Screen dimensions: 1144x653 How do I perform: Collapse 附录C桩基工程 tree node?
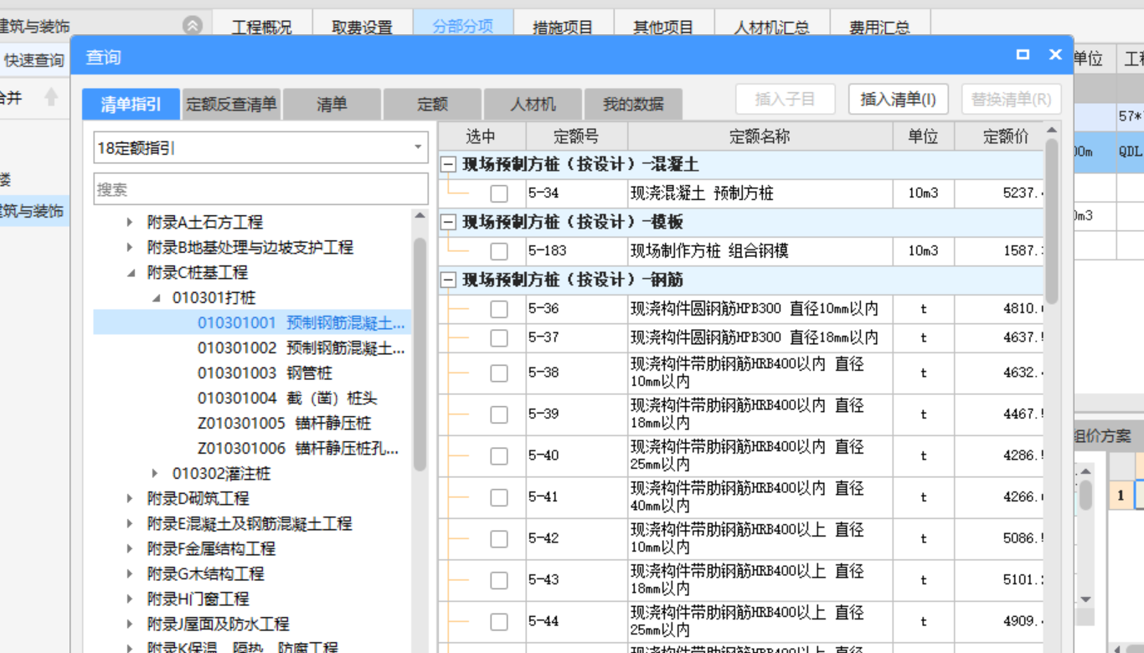(x=130, y=273)
